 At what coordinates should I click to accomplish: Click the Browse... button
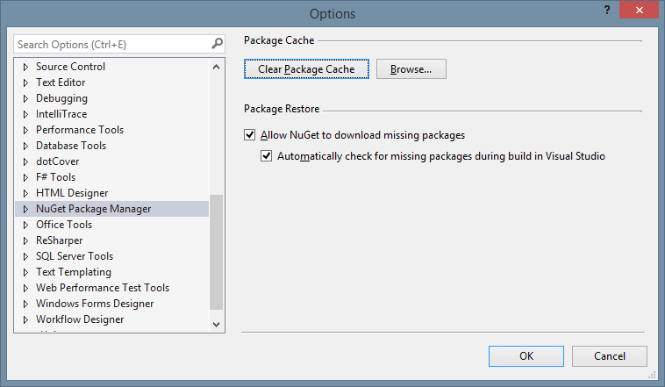tap(411, 69)
